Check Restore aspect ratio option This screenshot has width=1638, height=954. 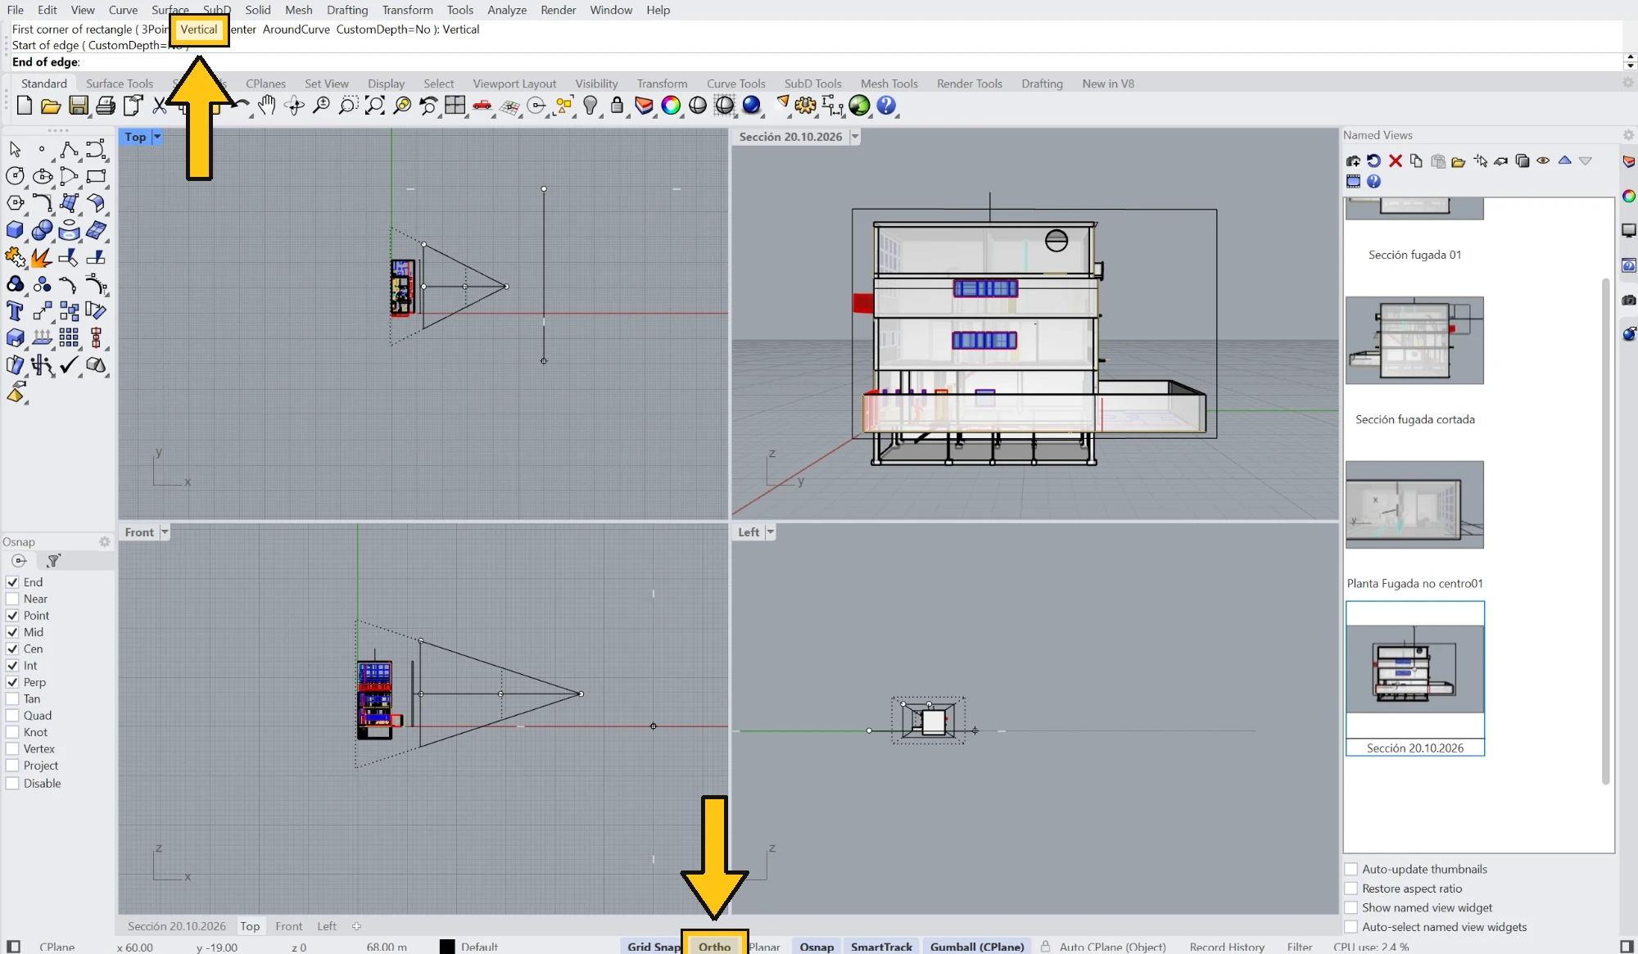point(1351,888)
